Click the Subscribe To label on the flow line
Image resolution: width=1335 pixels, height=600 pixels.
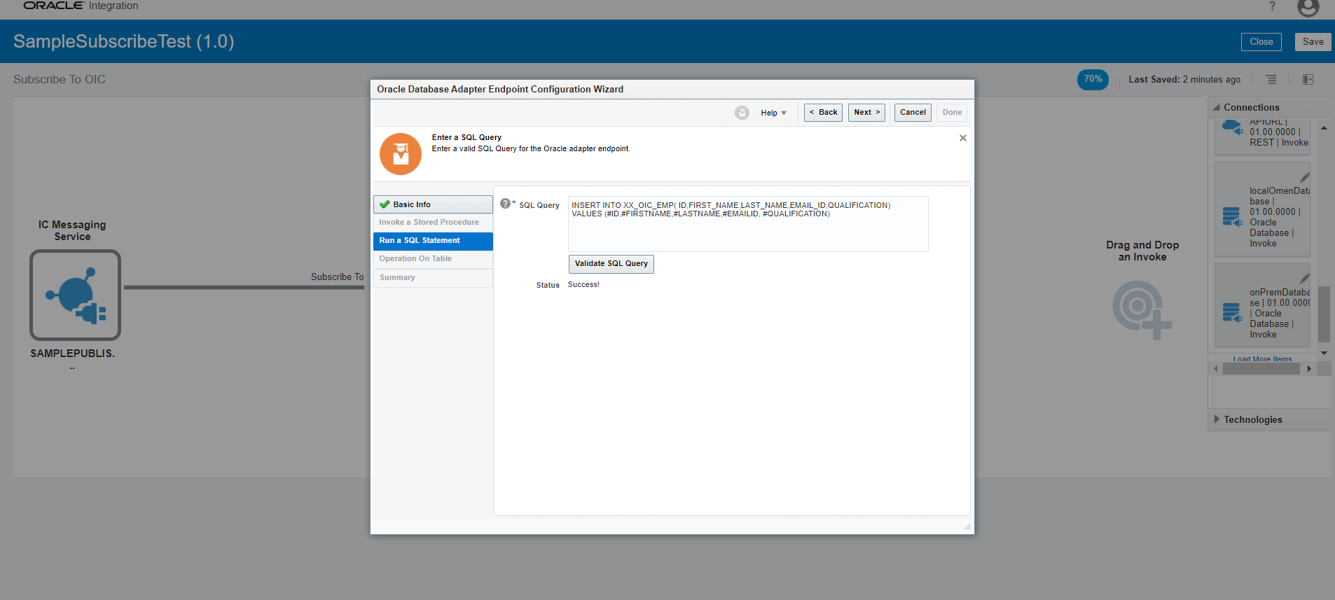pyautogui.click(x=337, y=277)
